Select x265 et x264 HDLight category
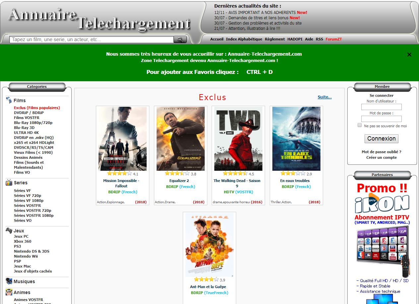This screenshot has width=419, height=304. [34, 143]
